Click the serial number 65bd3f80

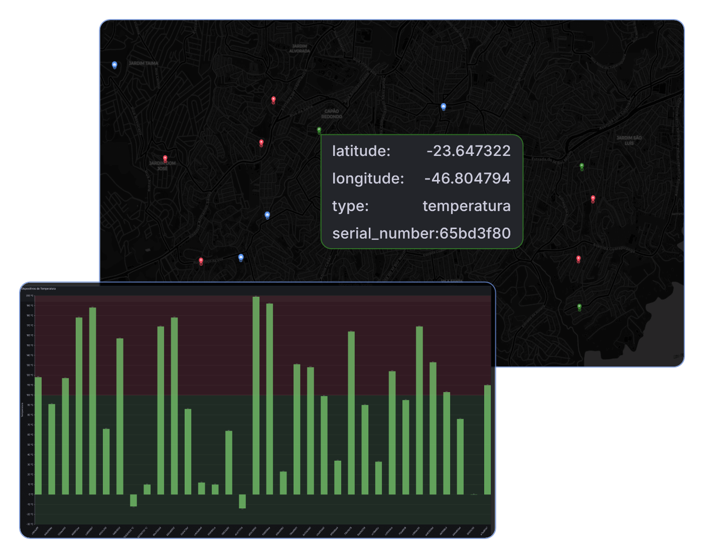475,233
